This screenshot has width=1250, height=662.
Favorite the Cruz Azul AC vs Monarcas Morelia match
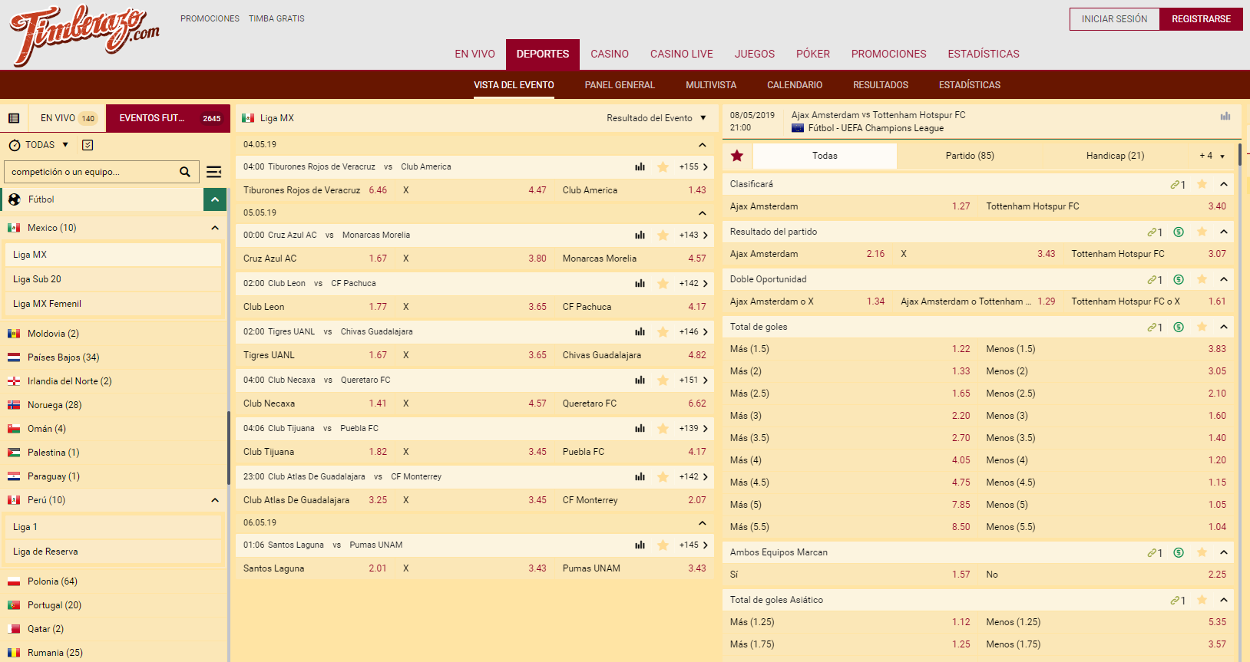click(x=663, y=235)
